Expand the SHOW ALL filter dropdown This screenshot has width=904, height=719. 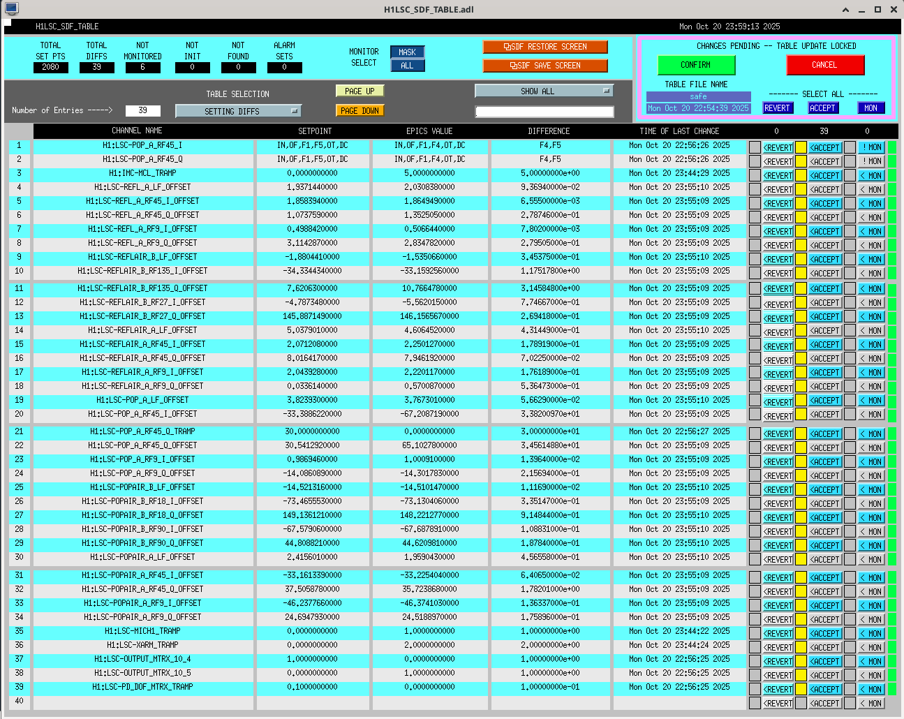coord(544,91)
